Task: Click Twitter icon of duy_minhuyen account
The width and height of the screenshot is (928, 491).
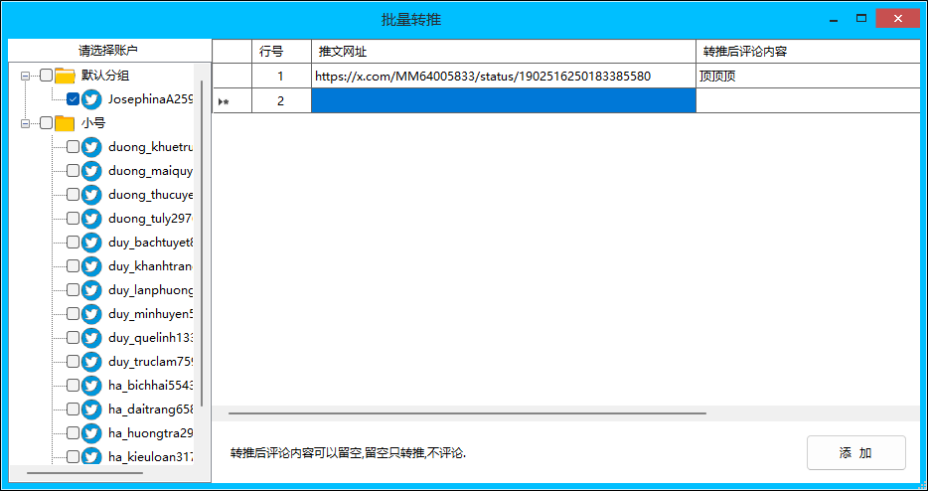Action: click(x=91, y=314)
